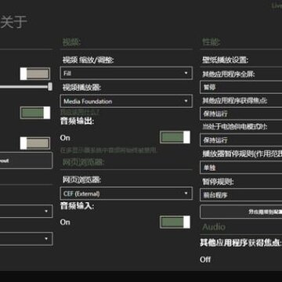The width and height of the screenshot is (282, 282).
Task: Click the 网页浏览器: field label above CEF dropdown
Action: [81, 179]
